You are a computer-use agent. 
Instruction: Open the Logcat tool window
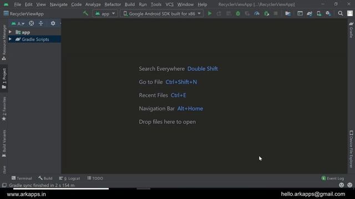[69, 178]
